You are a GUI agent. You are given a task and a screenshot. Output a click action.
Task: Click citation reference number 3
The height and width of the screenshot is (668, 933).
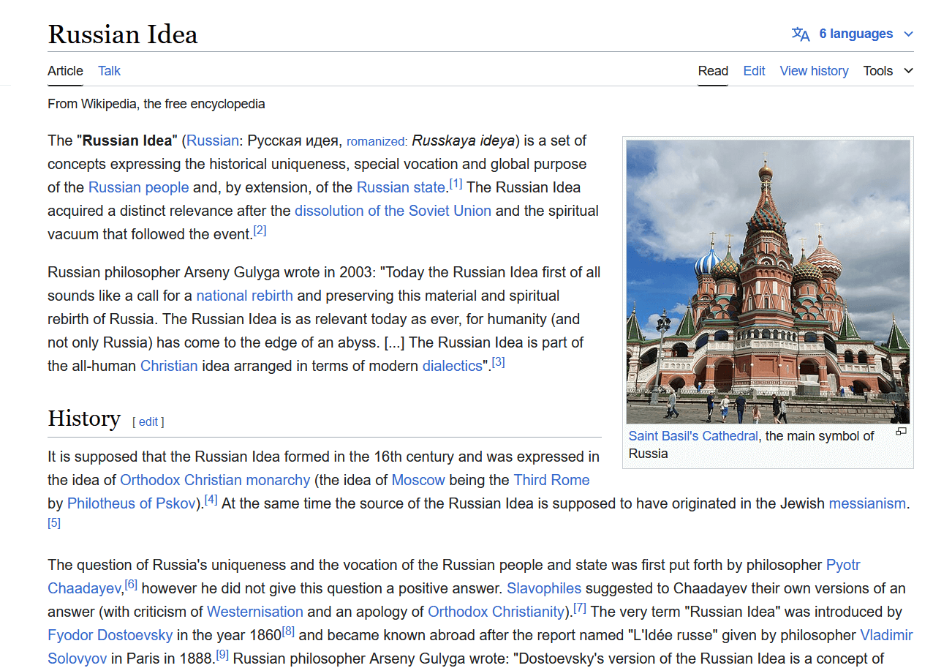point(498,362)
